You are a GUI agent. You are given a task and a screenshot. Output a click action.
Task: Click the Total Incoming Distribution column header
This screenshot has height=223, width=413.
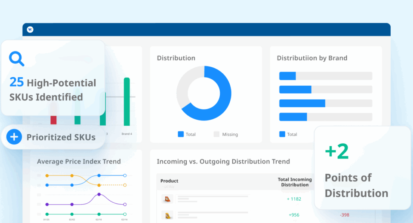(295, 182)
